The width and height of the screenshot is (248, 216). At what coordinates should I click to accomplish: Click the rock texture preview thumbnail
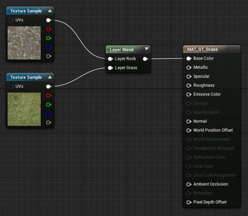point(24,43)
